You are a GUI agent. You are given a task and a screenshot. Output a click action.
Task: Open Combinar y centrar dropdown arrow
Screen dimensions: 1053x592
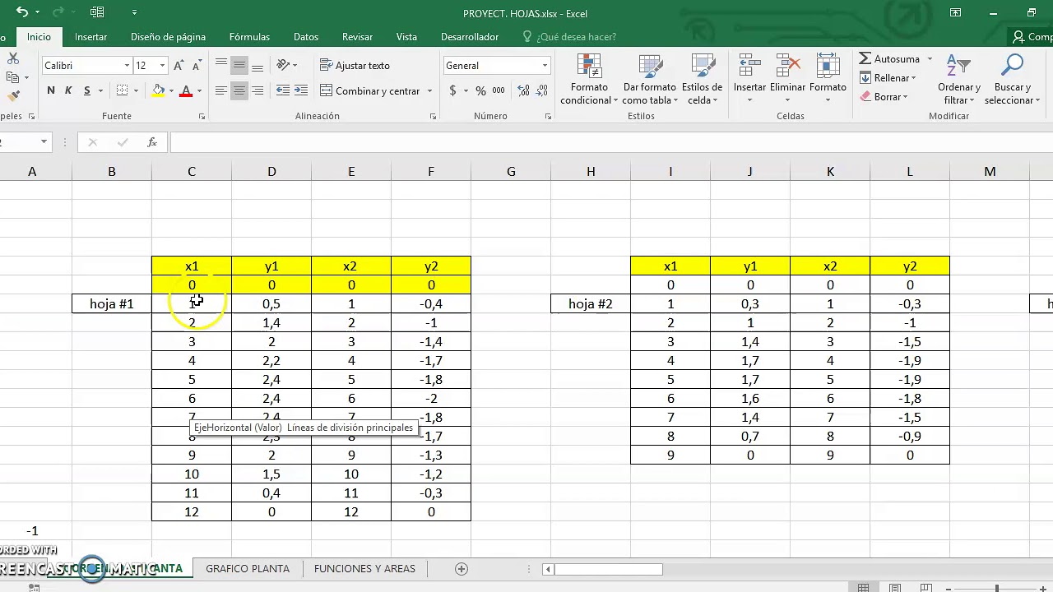coord(429,90)
